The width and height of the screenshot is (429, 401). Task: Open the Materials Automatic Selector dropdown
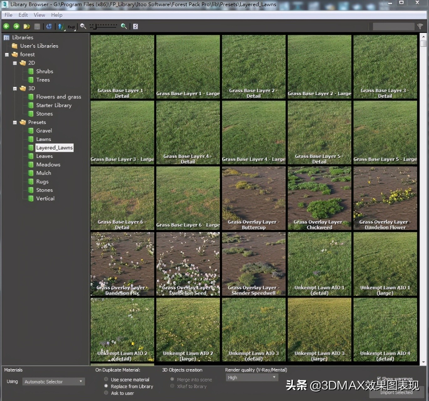54,382
